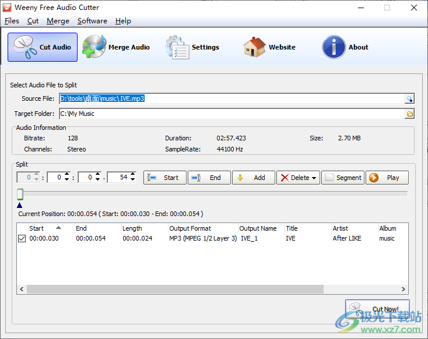Click the position slider thumb
This screenshot has width=428, height=339.
pos(20,194)
